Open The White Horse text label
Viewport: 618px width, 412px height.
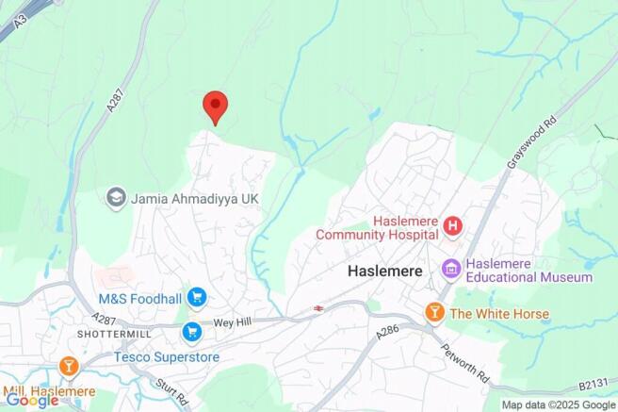click(499, 314)
